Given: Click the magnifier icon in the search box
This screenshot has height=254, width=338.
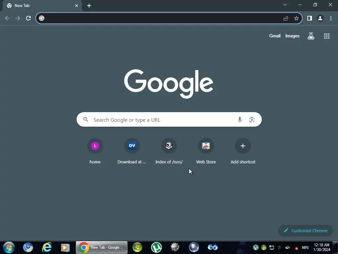Looking at the screenshot, I should [x=85, y=119].
